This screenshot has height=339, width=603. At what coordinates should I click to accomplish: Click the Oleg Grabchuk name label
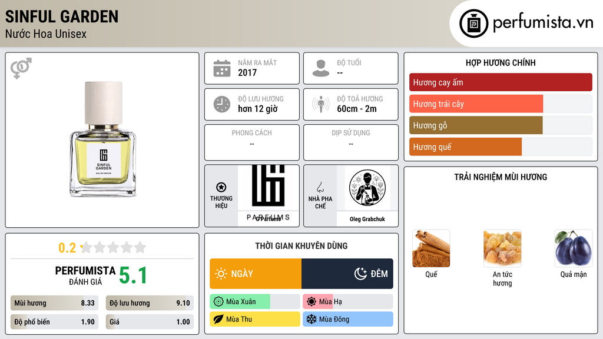click(x=367, y=219)
